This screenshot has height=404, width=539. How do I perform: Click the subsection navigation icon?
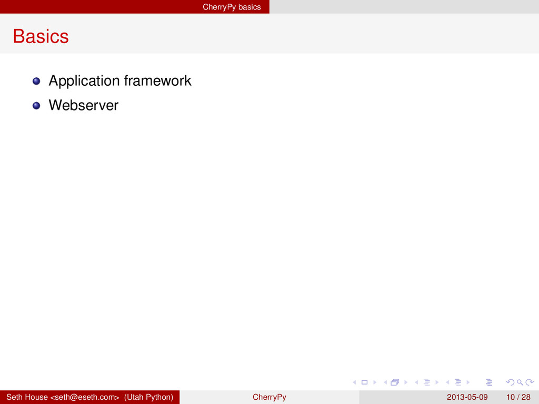click(x=426, y=382)
